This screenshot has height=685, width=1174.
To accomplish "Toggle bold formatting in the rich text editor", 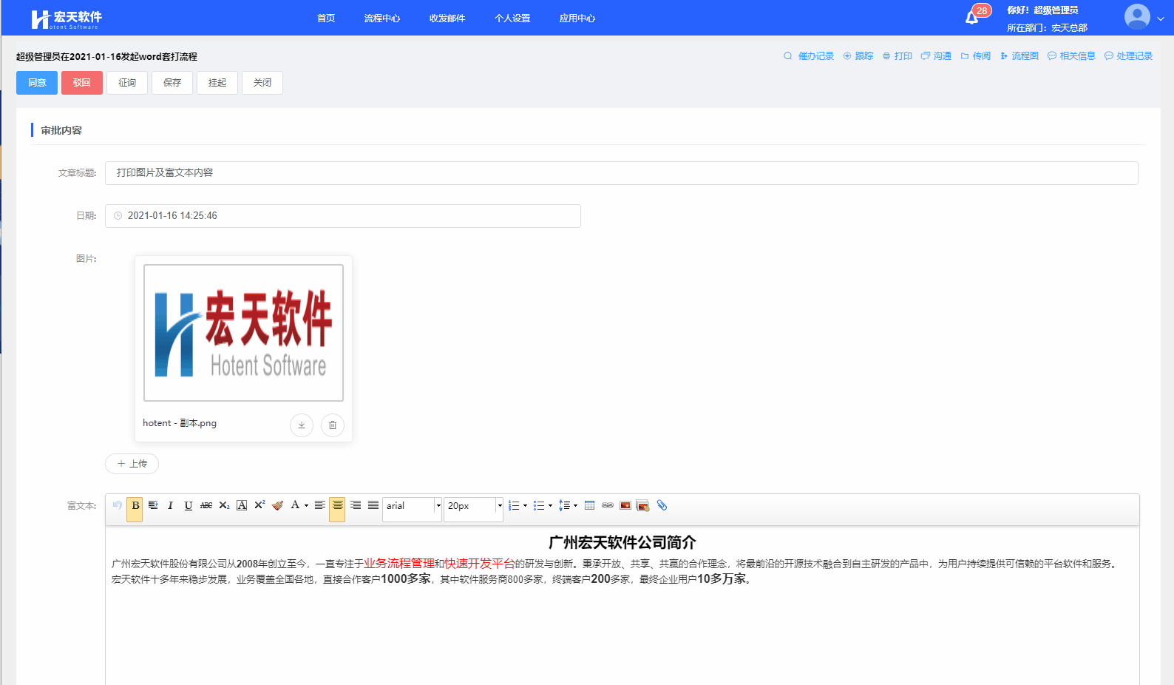I will click(135, 506).
